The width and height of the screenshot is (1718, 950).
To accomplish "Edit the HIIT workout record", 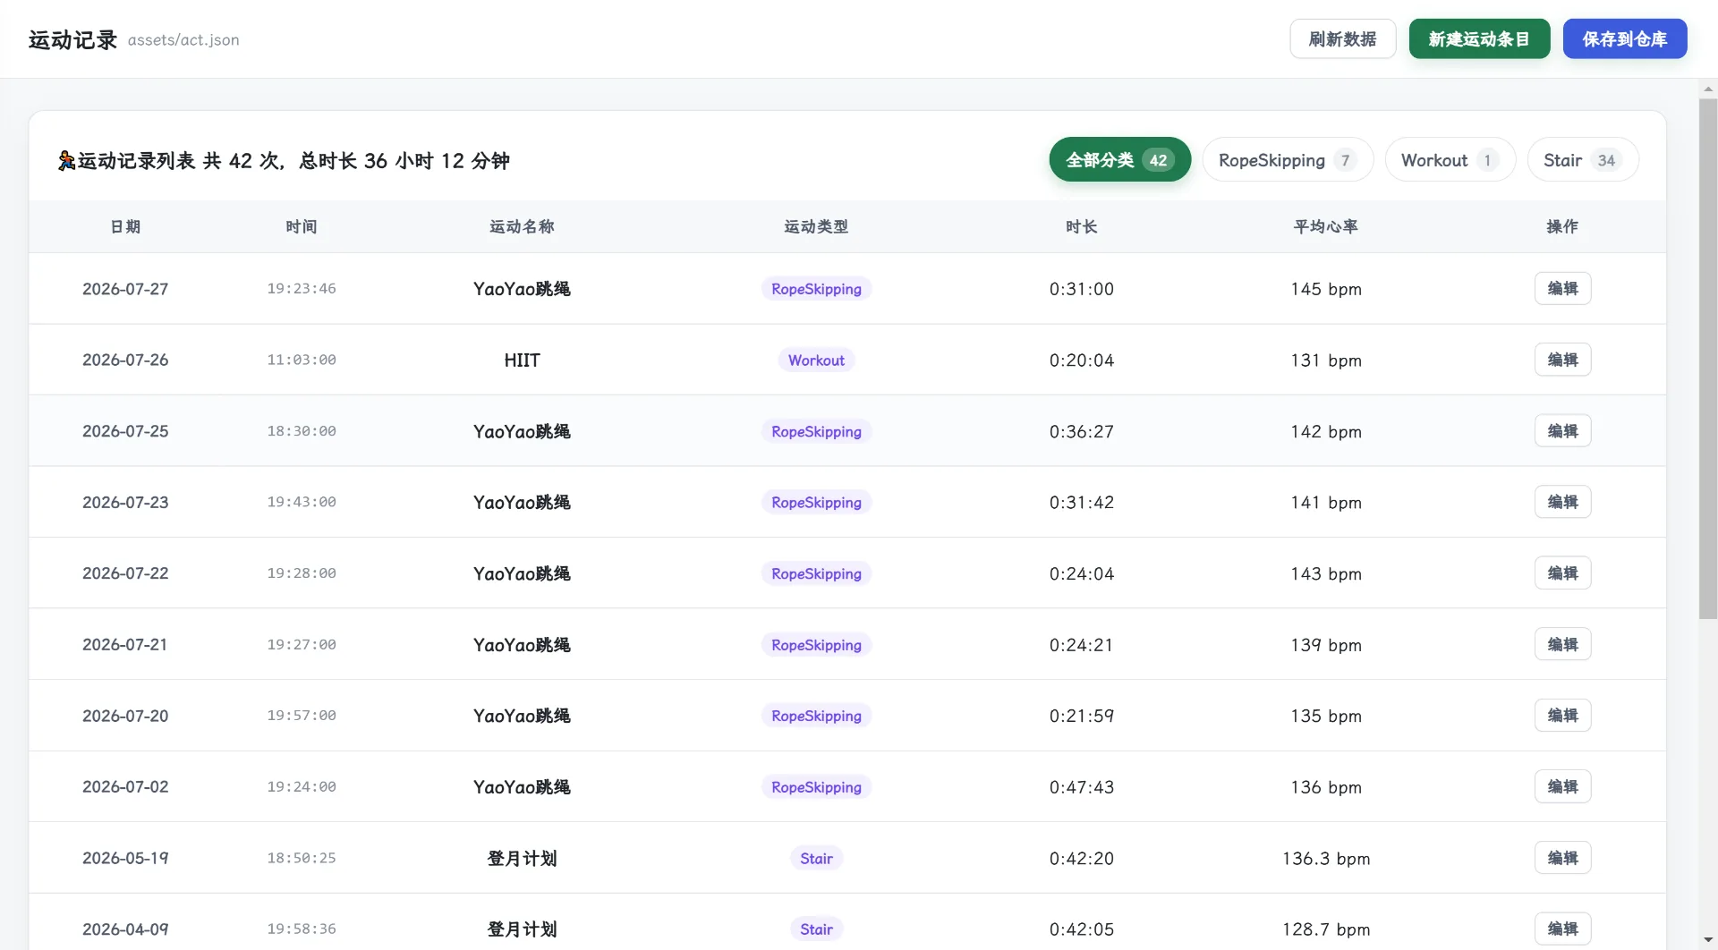I will [x=1562, y=360].
